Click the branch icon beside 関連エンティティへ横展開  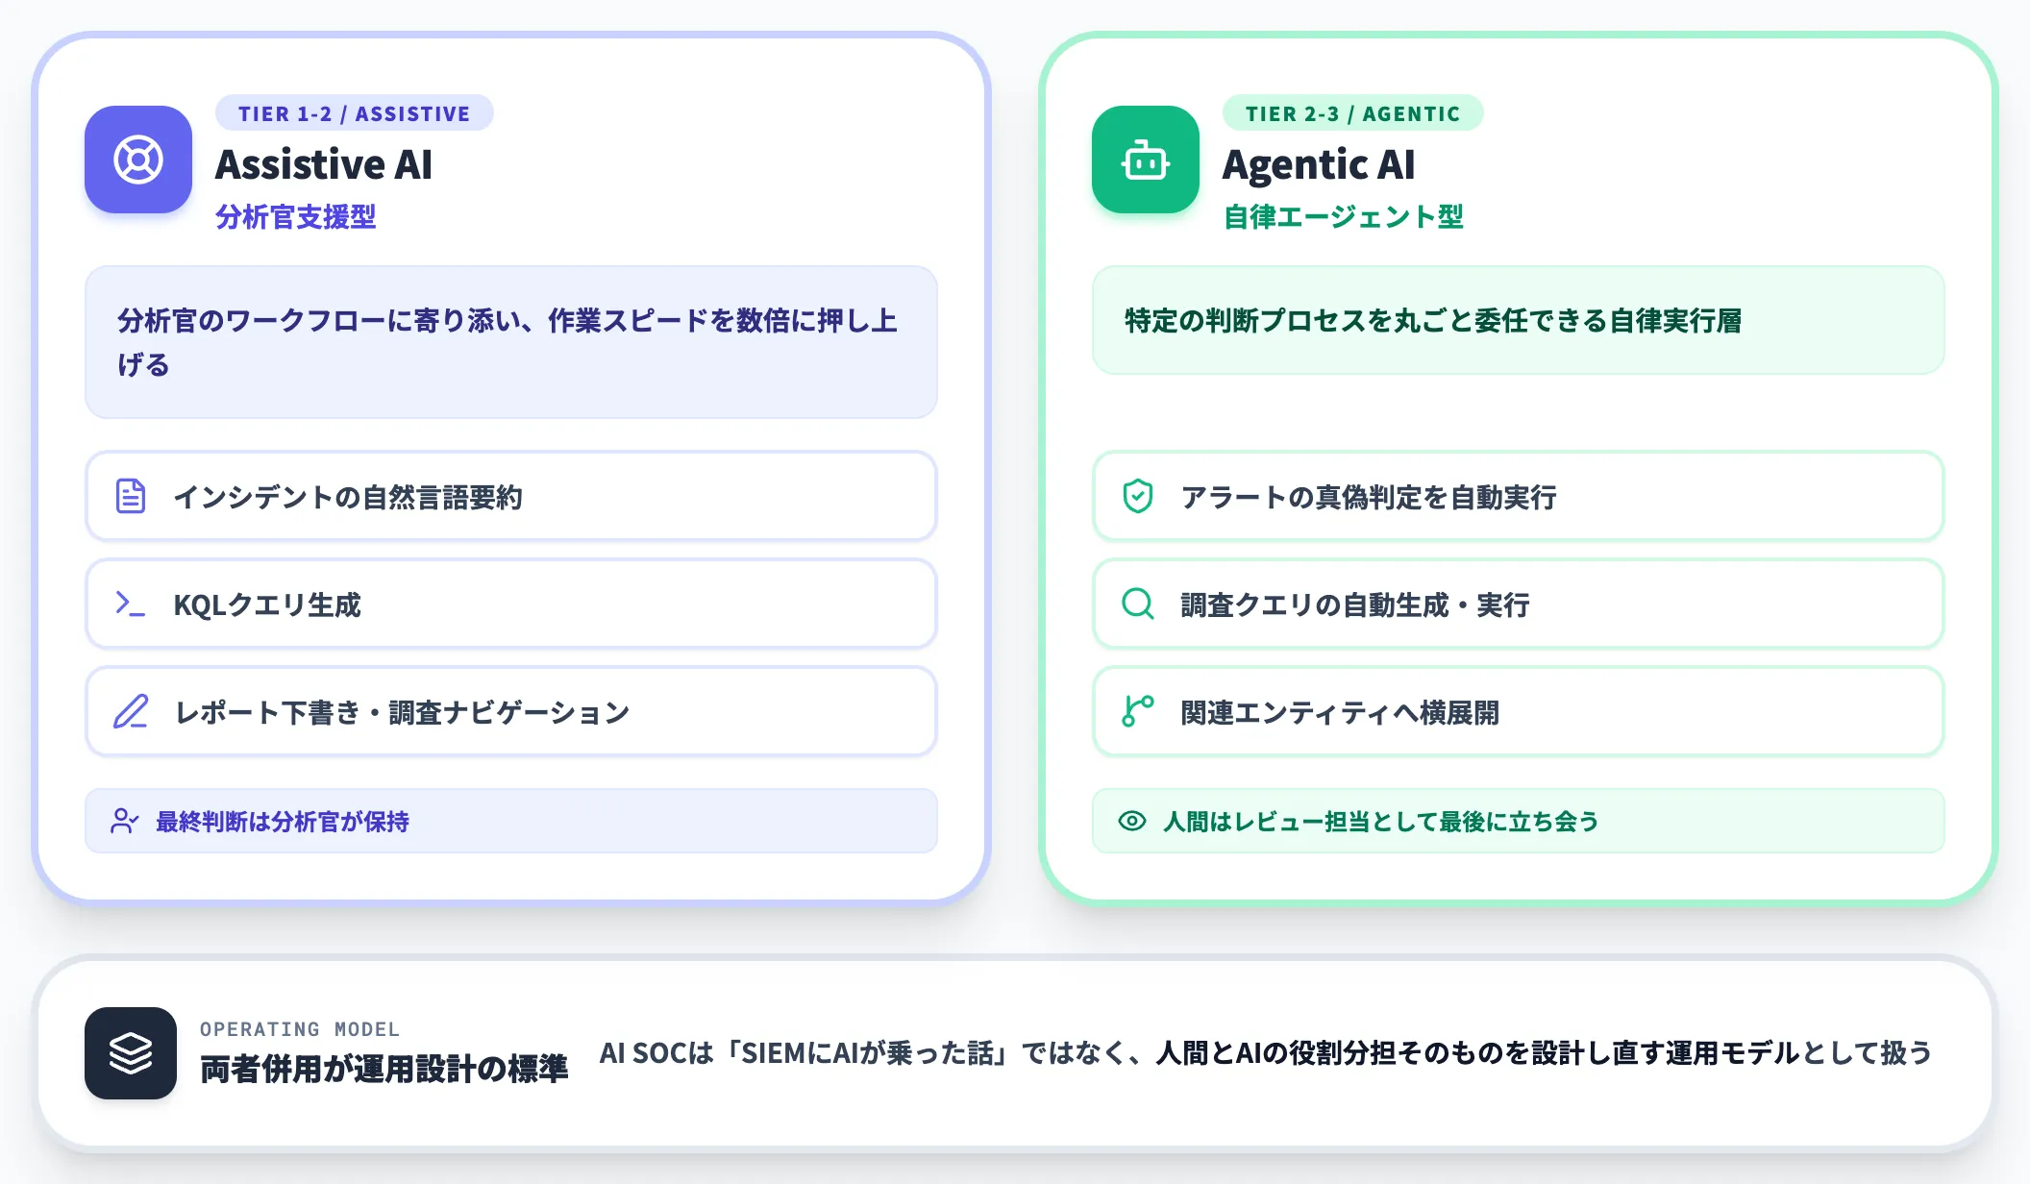1138,711
